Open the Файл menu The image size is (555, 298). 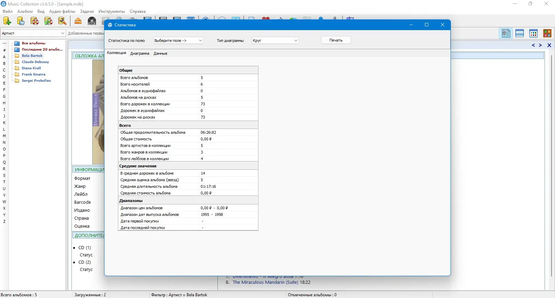coord(7,11)
